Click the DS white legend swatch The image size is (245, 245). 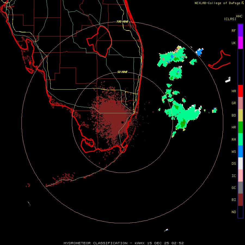(x=240, y=163)
